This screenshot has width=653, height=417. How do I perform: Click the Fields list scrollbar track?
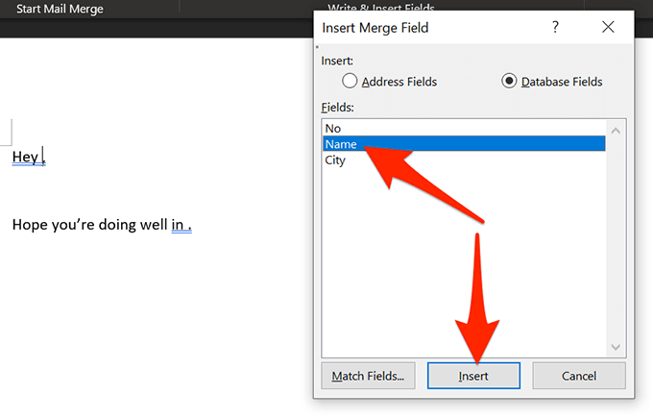tap(617, 240)
